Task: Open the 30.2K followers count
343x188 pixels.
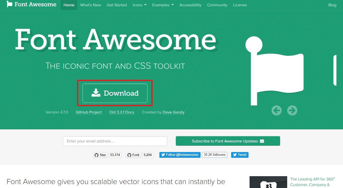Action: pyautogui.click(x=215, y=155)
